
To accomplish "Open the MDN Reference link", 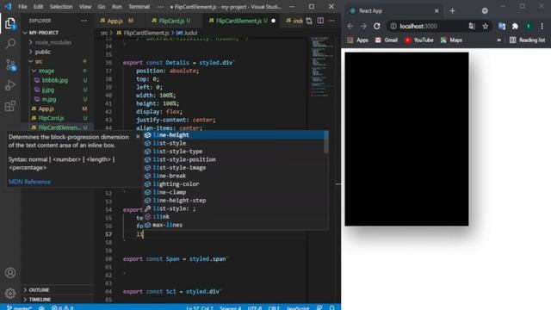I will tap(29, 182).
